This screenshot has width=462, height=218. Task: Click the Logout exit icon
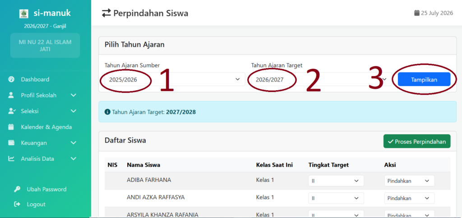(x=17, y=204)
